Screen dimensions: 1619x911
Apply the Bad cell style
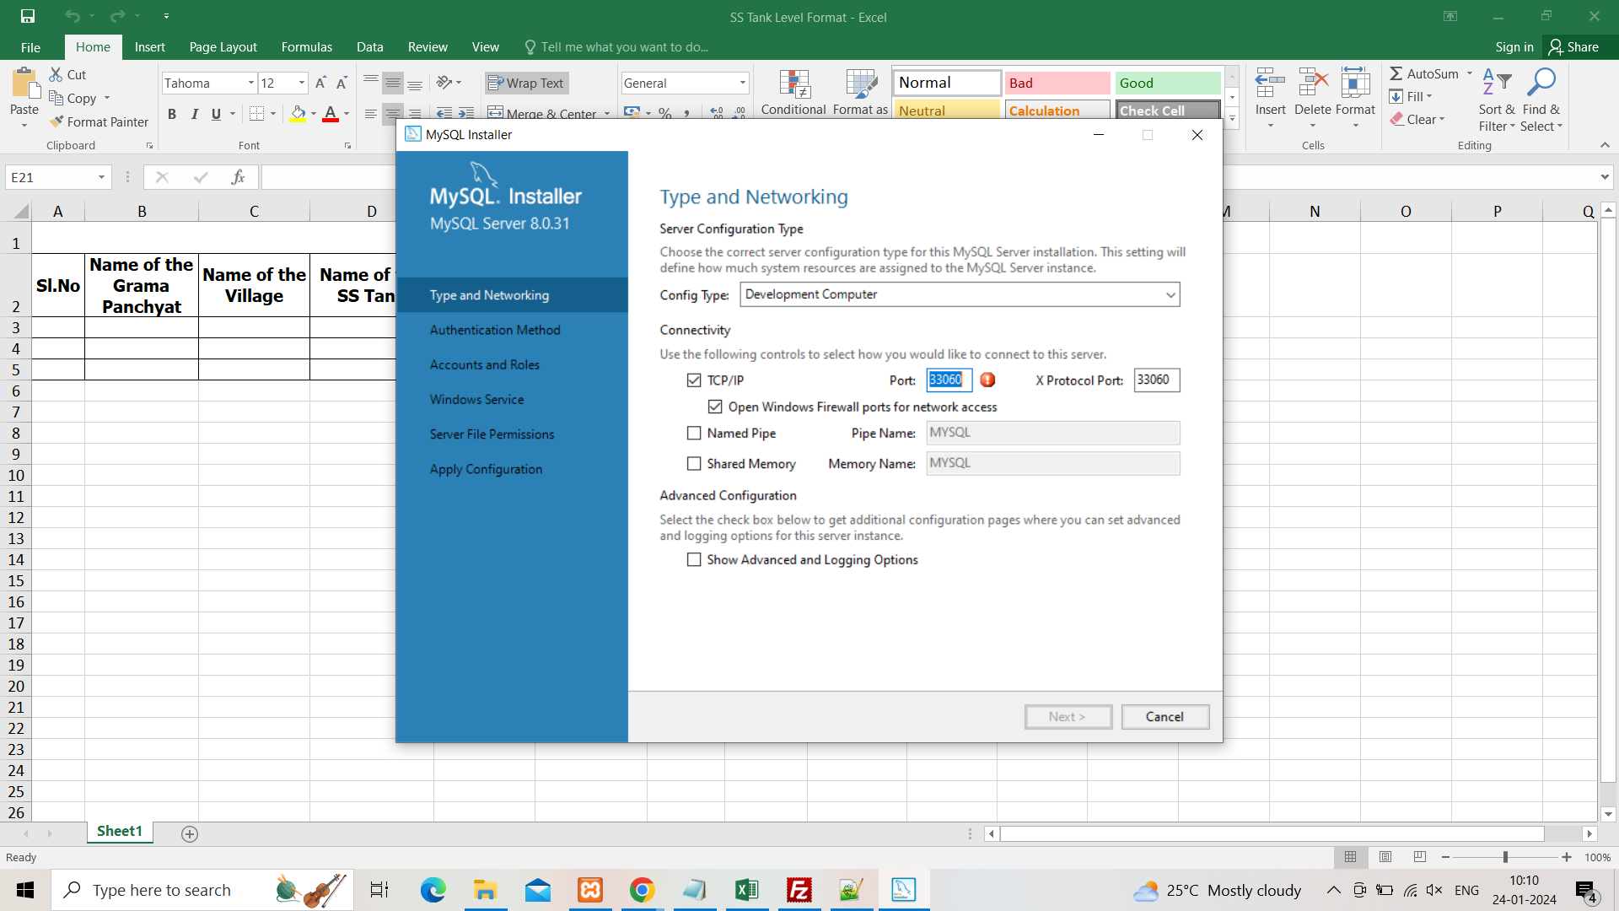(x=1057, y=83)
